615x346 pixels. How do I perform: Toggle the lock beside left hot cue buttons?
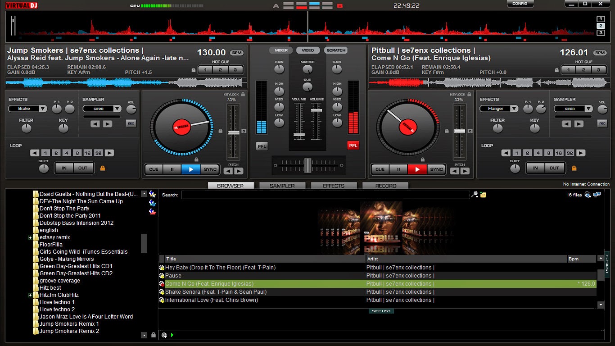(194, 70)
